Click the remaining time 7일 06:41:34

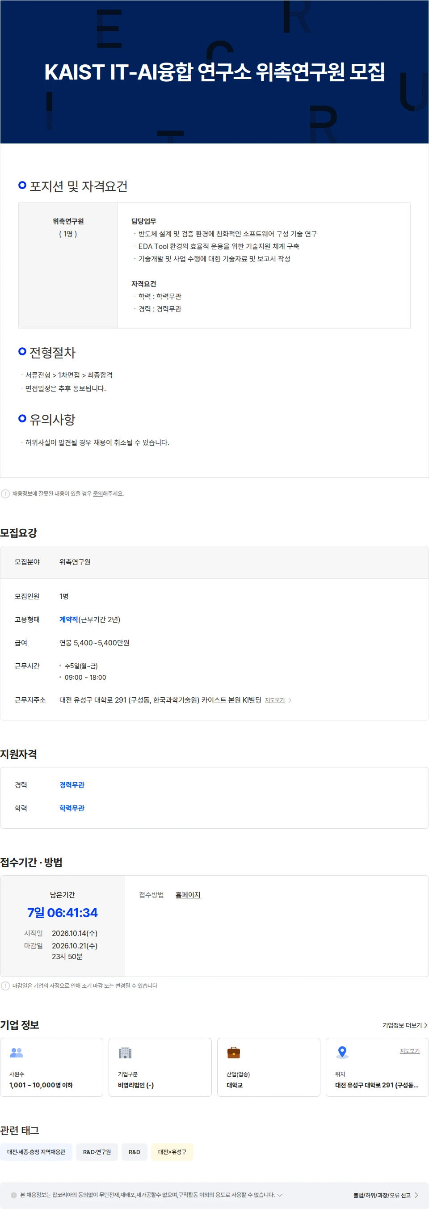(63, 912)
